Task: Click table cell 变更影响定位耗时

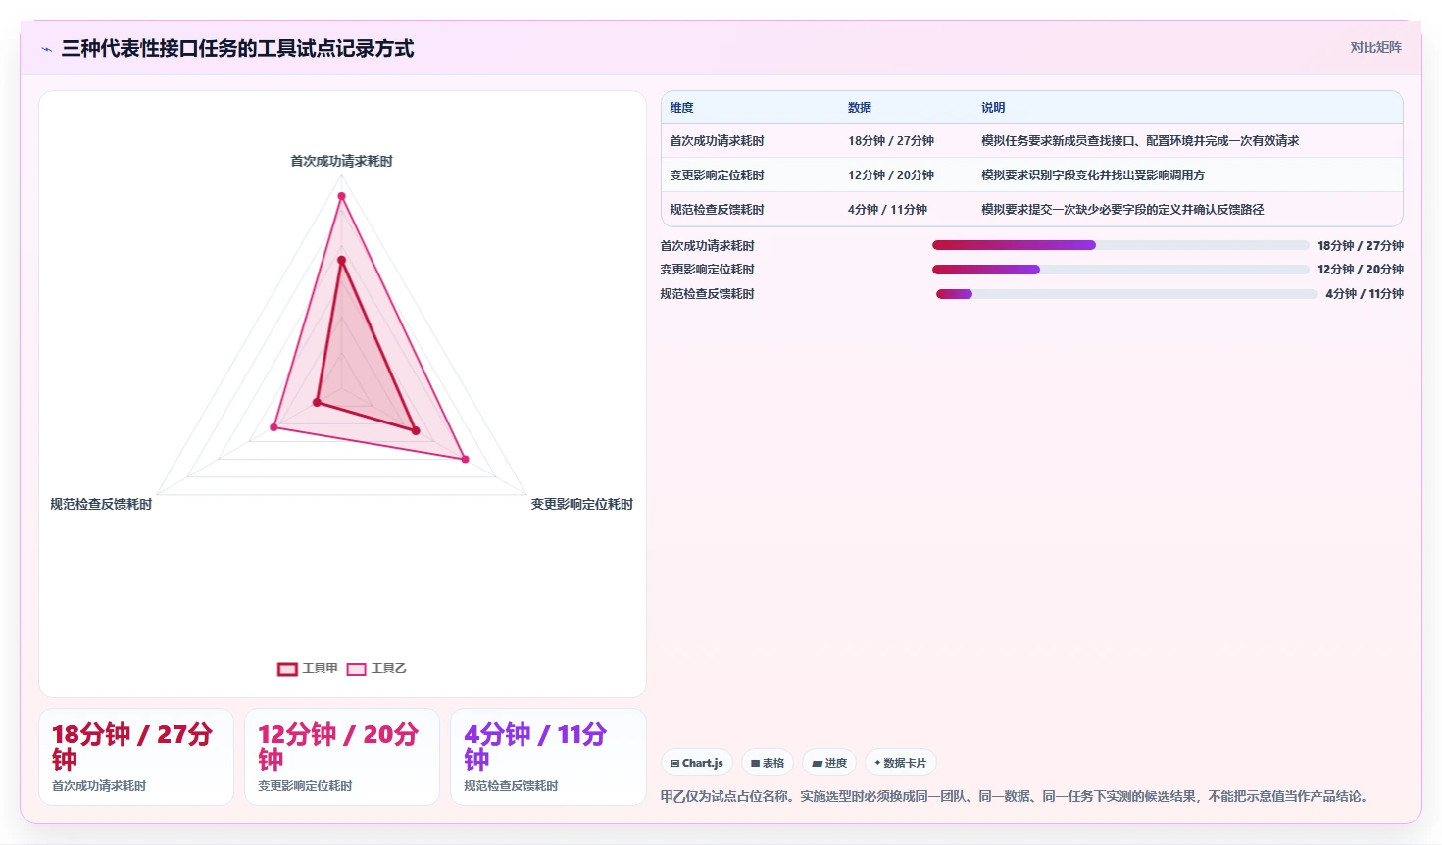Action: point(718,175)
